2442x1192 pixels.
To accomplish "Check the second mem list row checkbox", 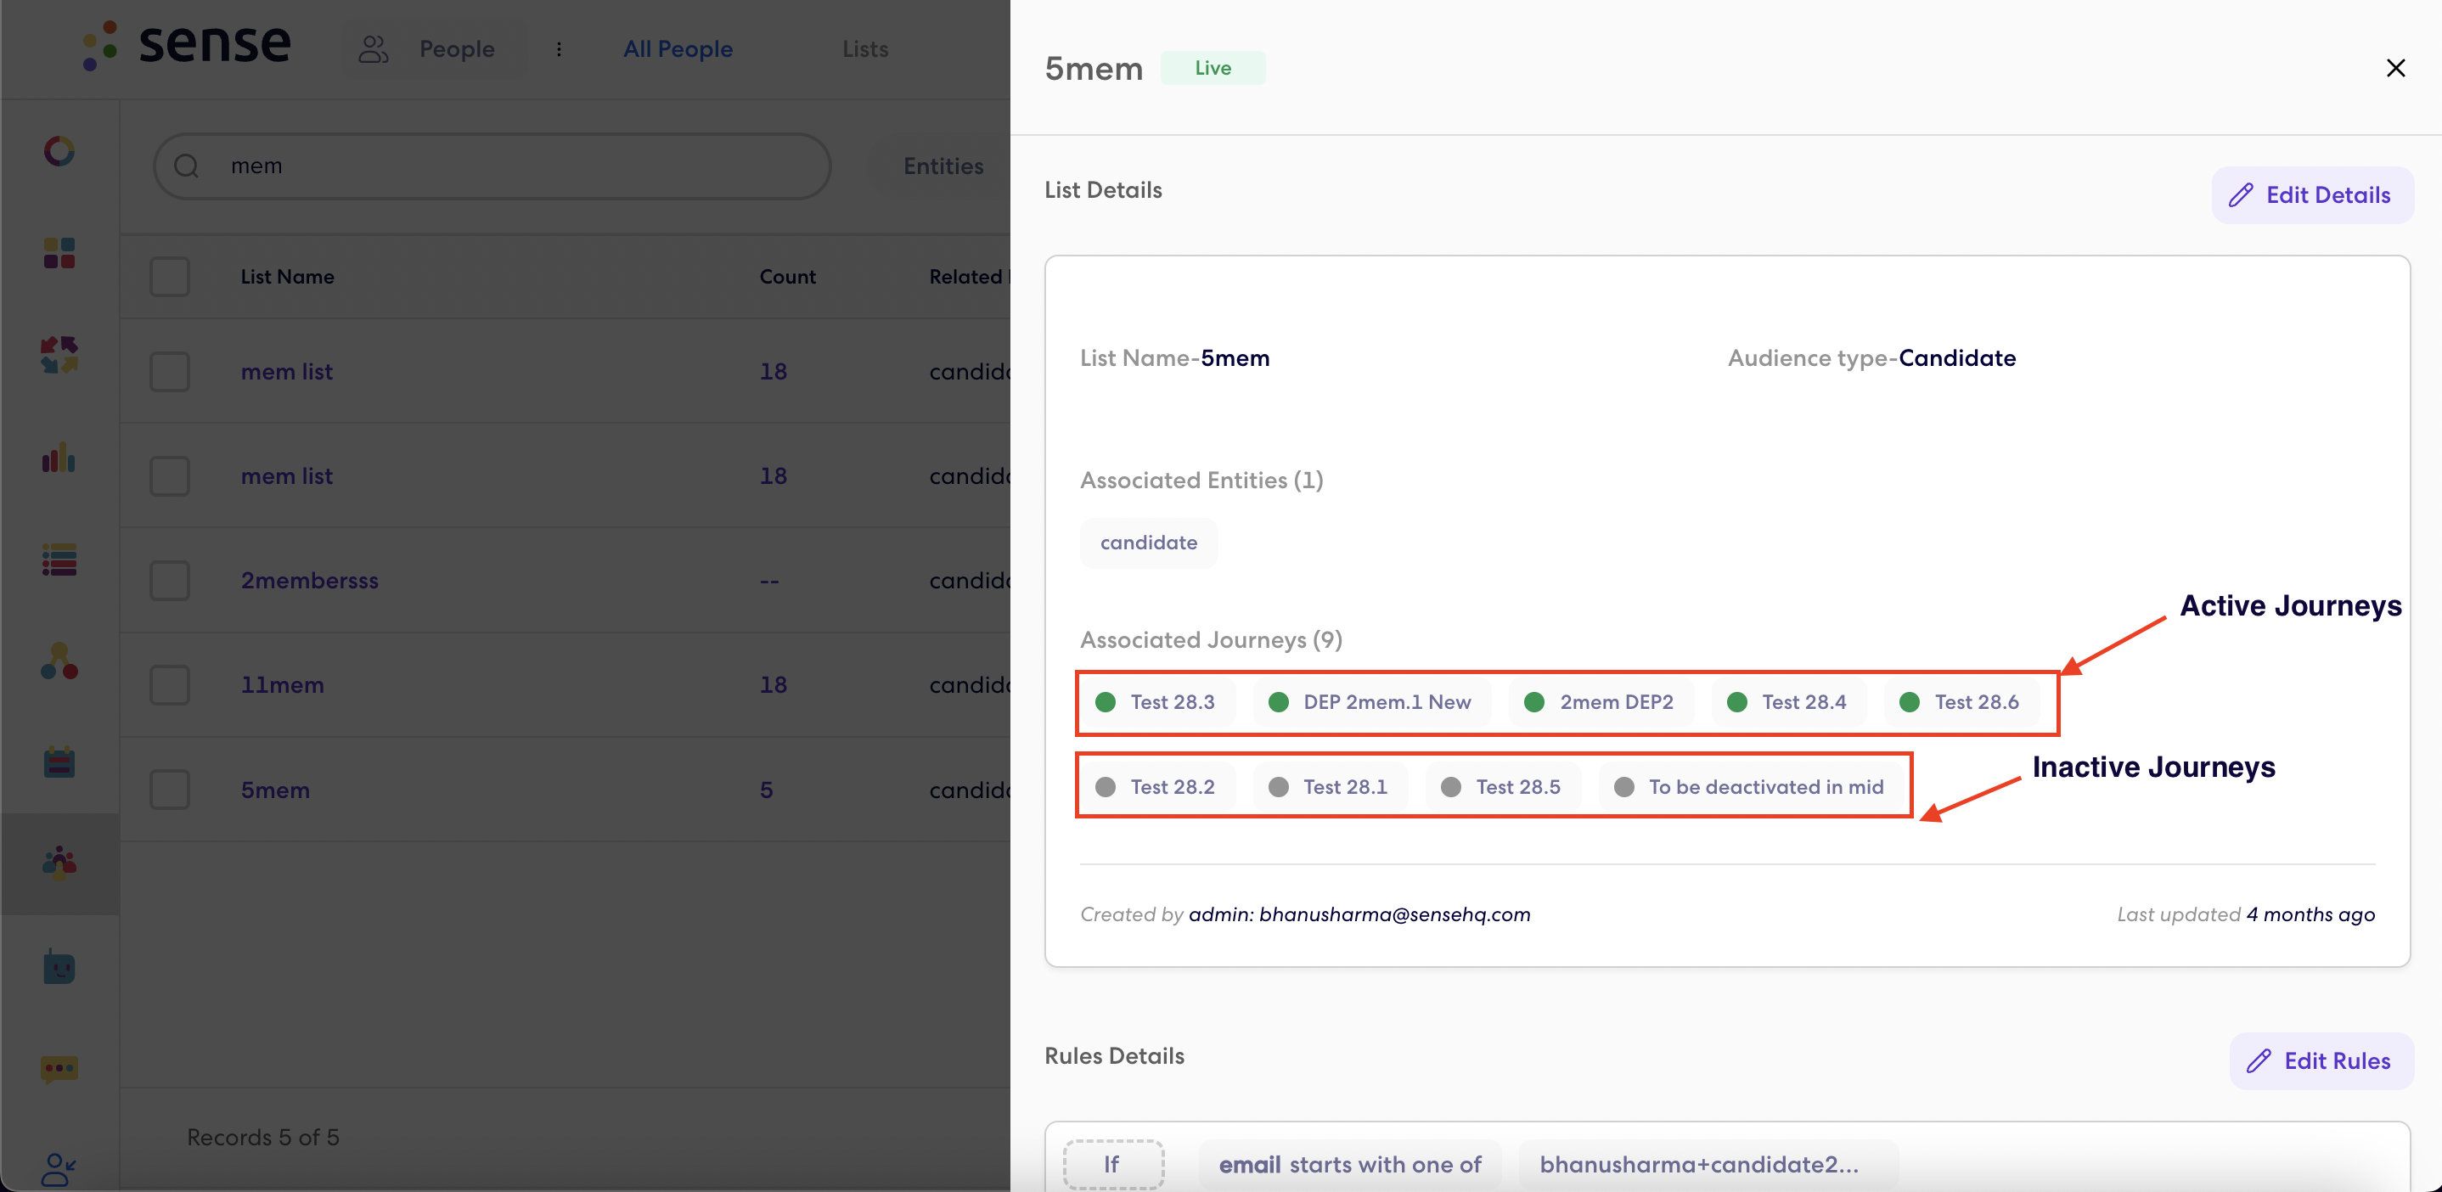I will pos(170,475).
